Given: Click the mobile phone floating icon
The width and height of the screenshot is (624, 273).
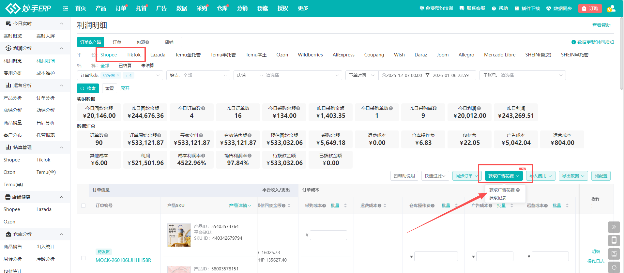Looking at the screenshot, I should pyautogui.click(x=614, y=240).
